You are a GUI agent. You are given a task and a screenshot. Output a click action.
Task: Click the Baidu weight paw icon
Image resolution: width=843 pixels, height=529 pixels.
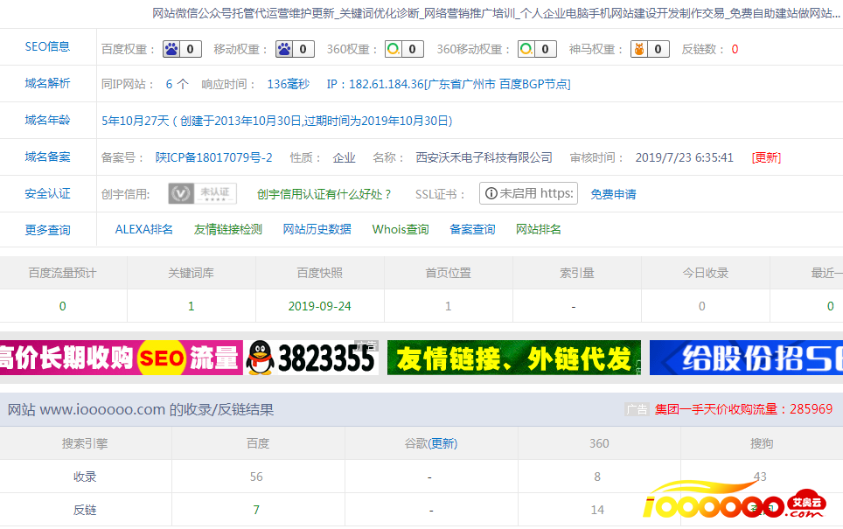coord(171,50)
